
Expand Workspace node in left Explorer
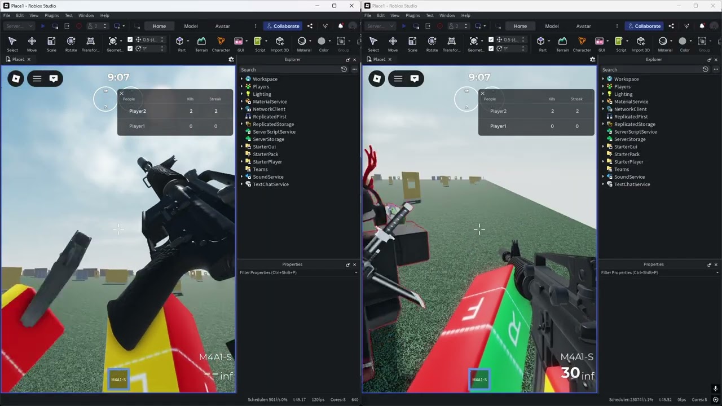242,79
